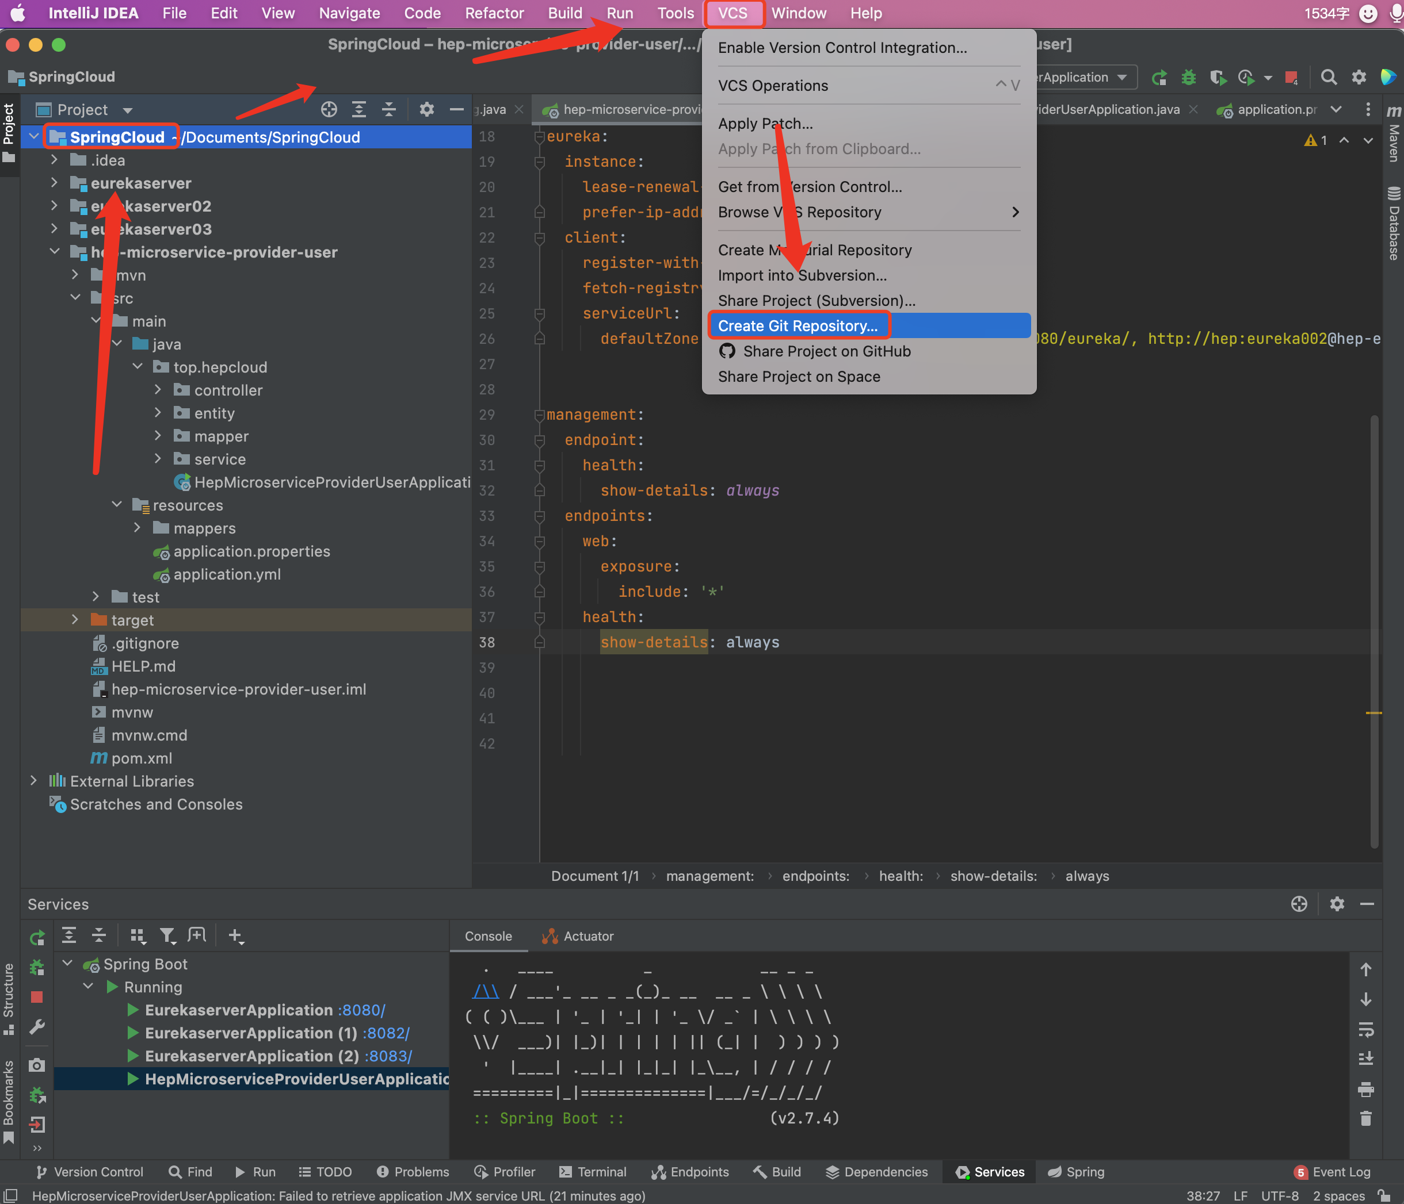
Task: Click the Select Opened File crosshair icon
Action: (329, 109)
